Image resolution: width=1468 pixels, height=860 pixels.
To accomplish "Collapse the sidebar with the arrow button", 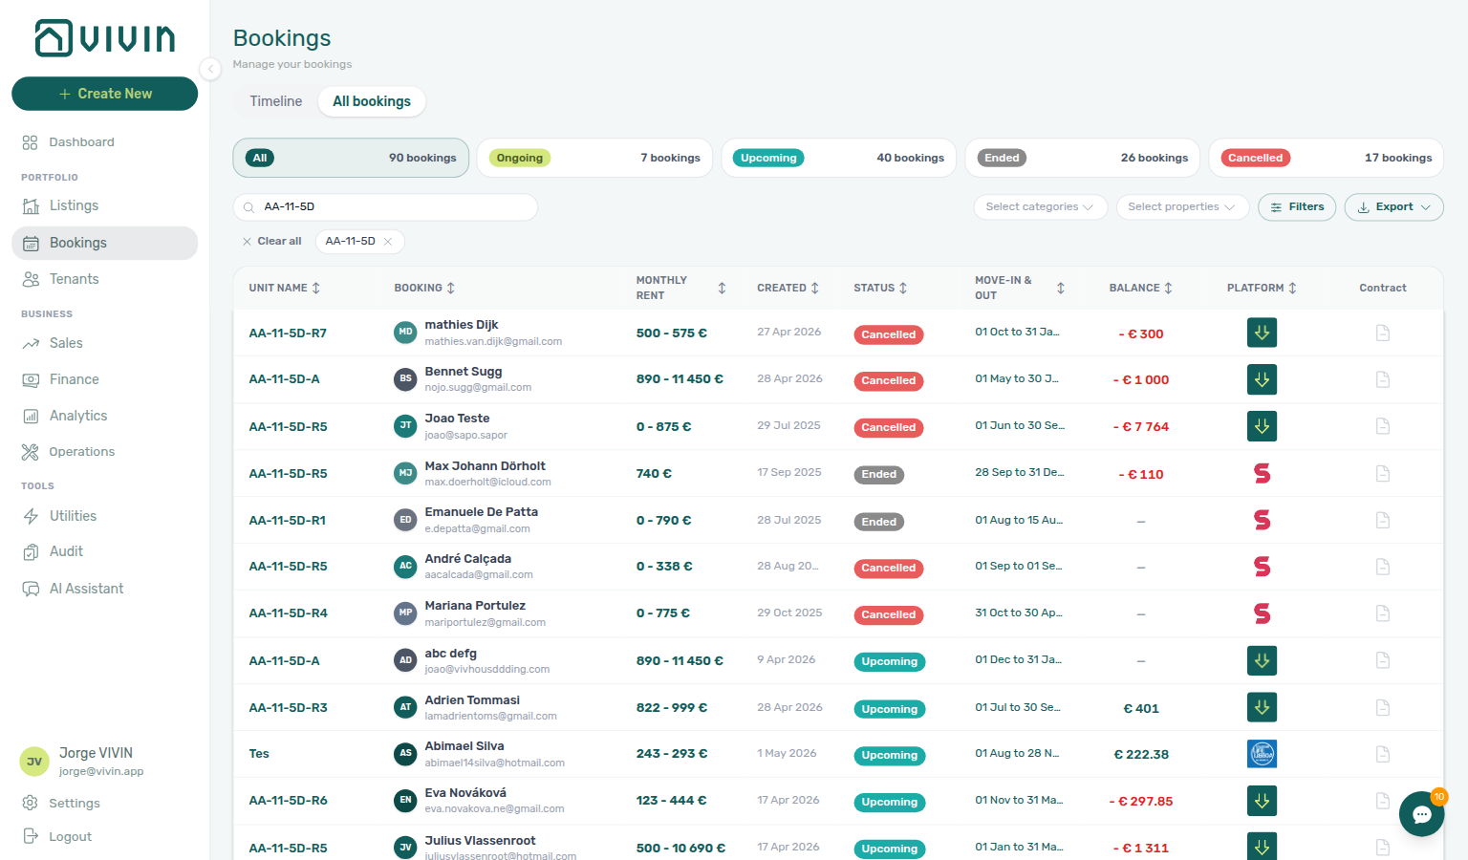I will click(210, 68).
